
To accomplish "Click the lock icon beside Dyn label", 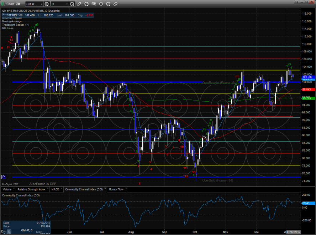I will pyautogui.click(x=10, y=232).
